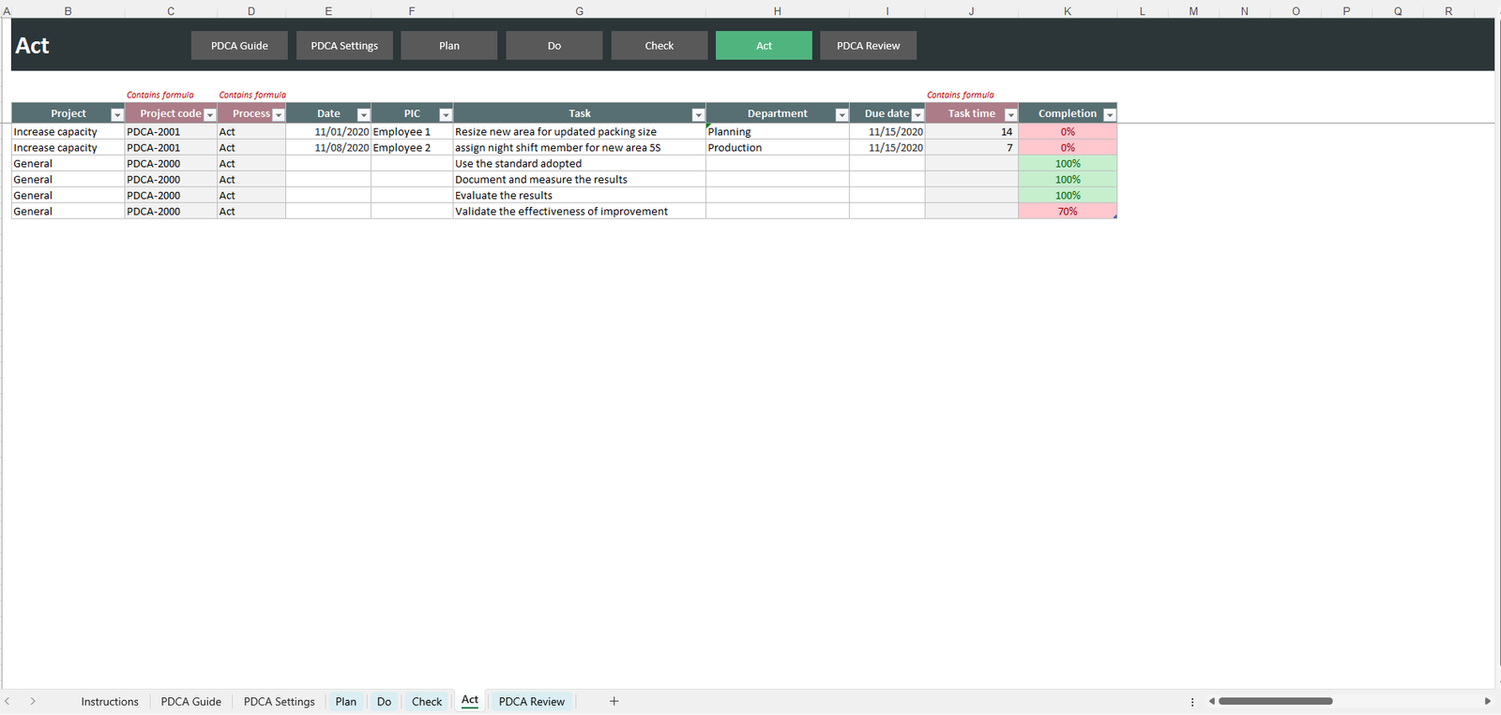Open the Department filter dropdown
Image resolution: width=1501 pixels, height=715 pixels.
pyautogui.click(x=841, y=114)
